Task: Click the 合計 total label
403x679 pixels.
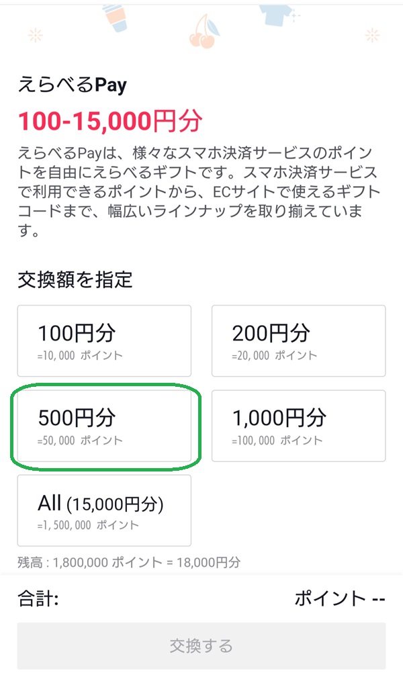Action: (x=38, y=599)
